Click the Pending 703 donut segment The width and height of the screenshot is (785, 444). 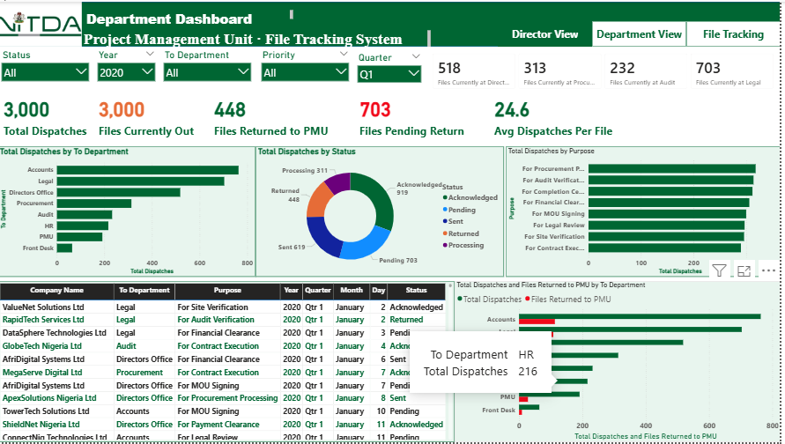coord(366,245)
